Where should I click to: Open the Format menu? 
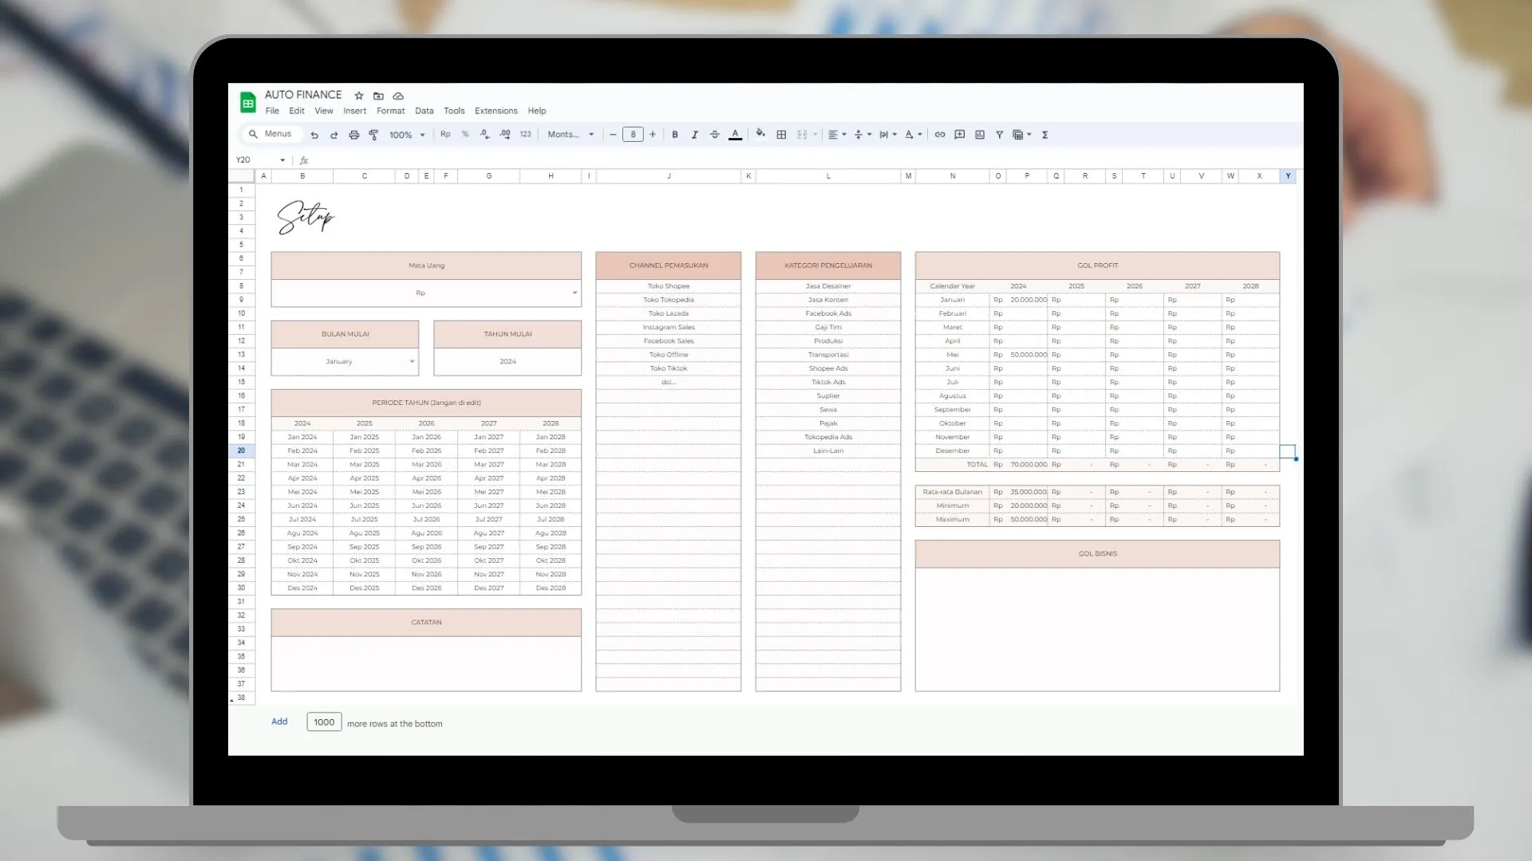(x=390, y=111)
